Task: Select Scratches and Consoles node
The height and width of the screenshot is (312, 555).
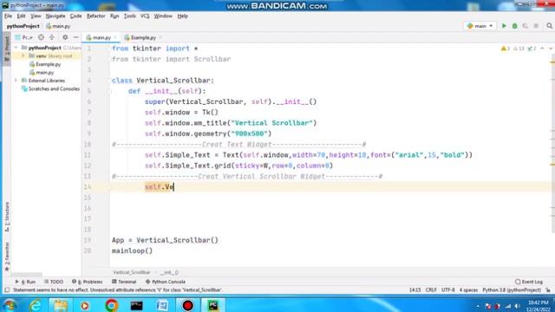Action: 50,88
